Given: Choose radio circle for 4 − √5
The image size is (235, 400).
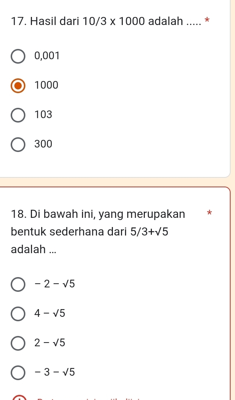Looking at the screenshot, I should (x=18, y=314).
